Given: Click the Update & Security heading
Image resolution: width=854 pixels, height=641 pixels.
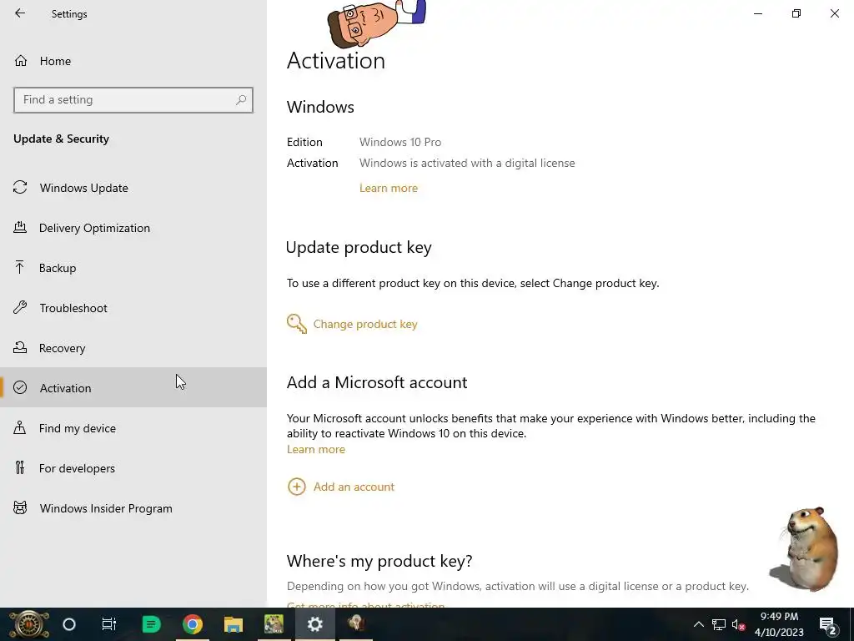Looking at the screenshot, I should pyautogui.click(x=61, y=139).
